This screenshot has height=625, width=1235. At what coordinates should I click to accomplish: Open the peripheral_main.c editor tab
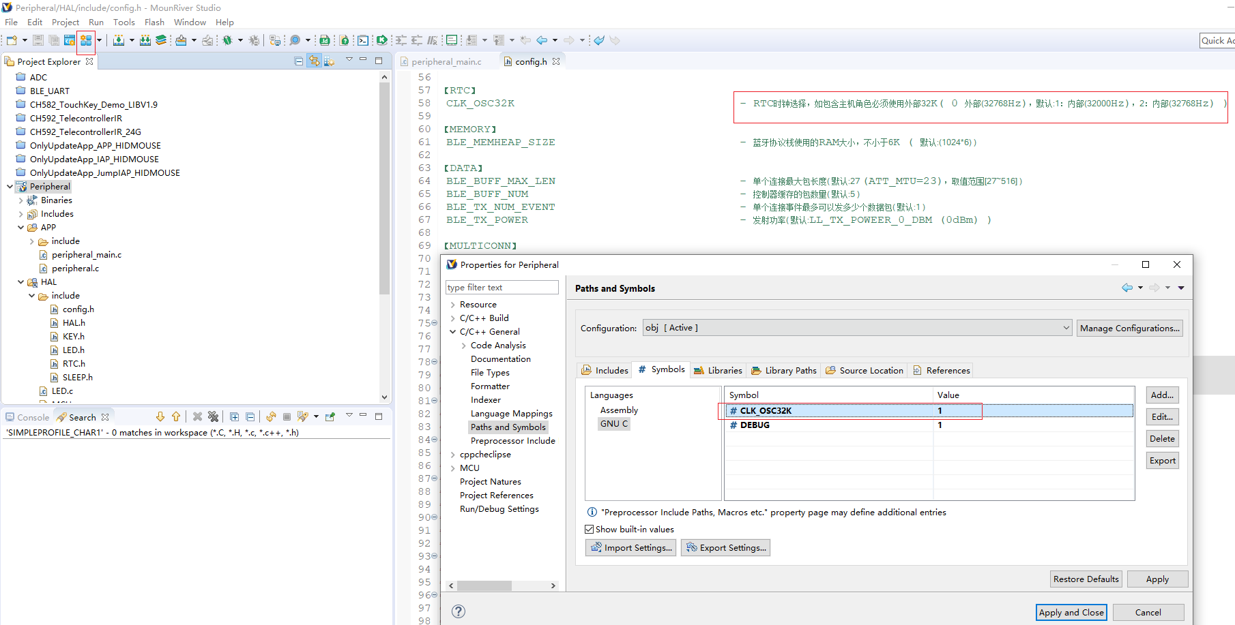pyautogui.click(x=446, y=61)
